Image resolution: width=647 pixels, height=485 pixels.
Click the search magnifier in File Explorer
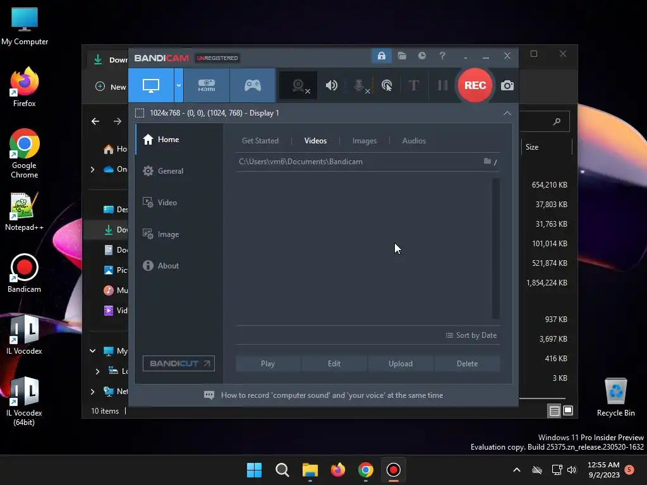click(557, 121)
